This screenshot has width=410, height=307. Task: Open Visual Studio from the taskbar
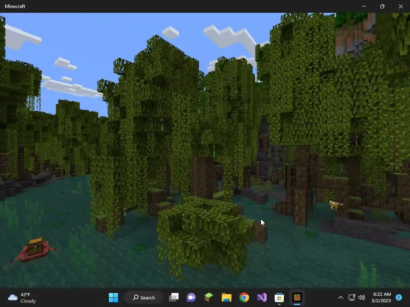[x=262, y=297]
